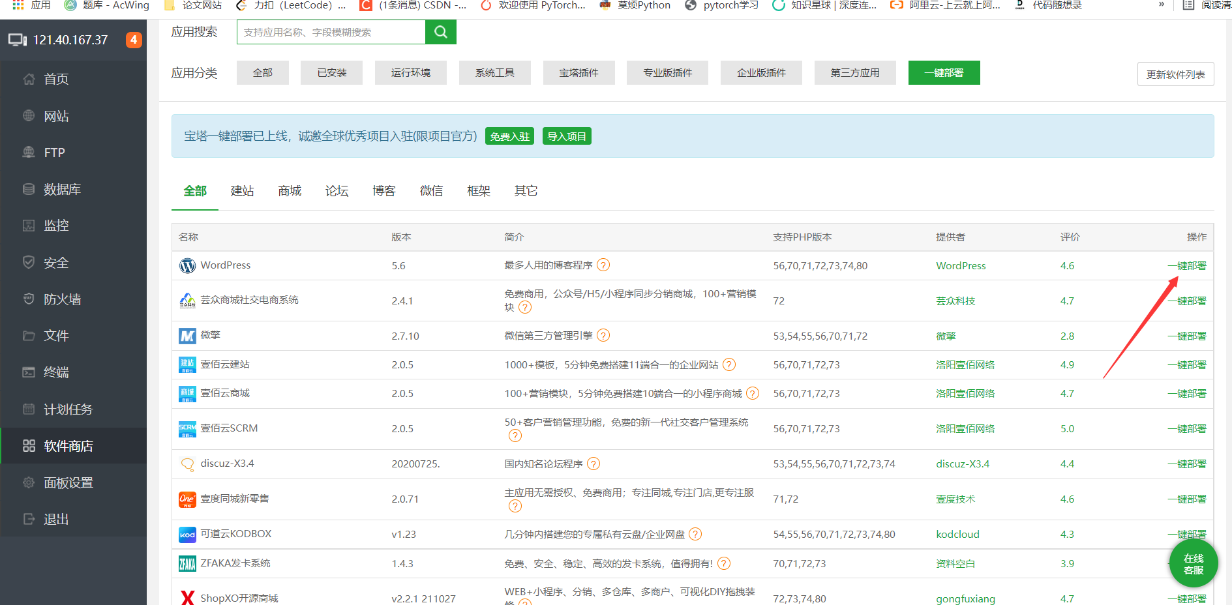Click the 微擎 app icon in table
Image resolution: width=1232 pixels, height=605 pixels.
tap(187, 336)
